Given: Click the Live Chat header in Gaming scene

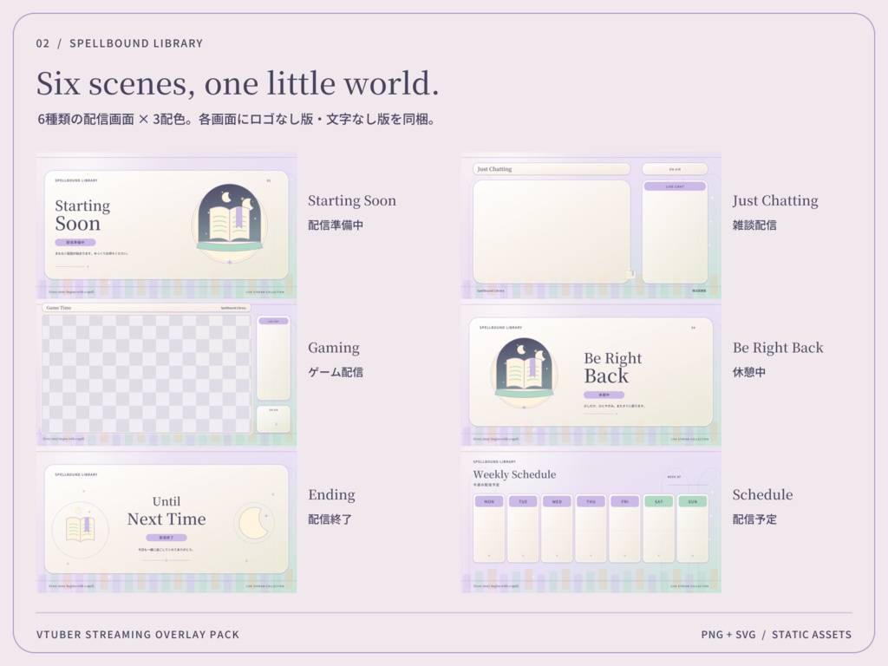Looking at the screenshot, I should [273, 321].
